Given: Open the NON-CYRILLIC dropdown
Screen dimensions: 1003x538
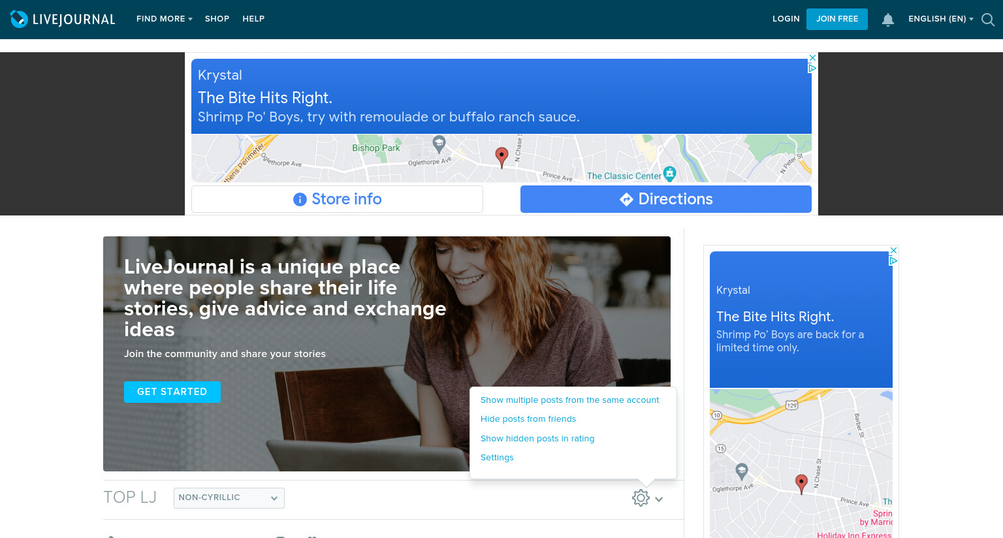Looking at the screenshot, I should coord(229,498).
